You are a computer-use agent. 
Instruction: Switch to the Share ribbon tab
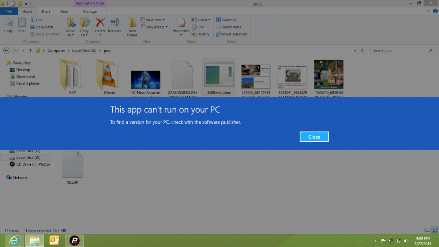(46, 12)
